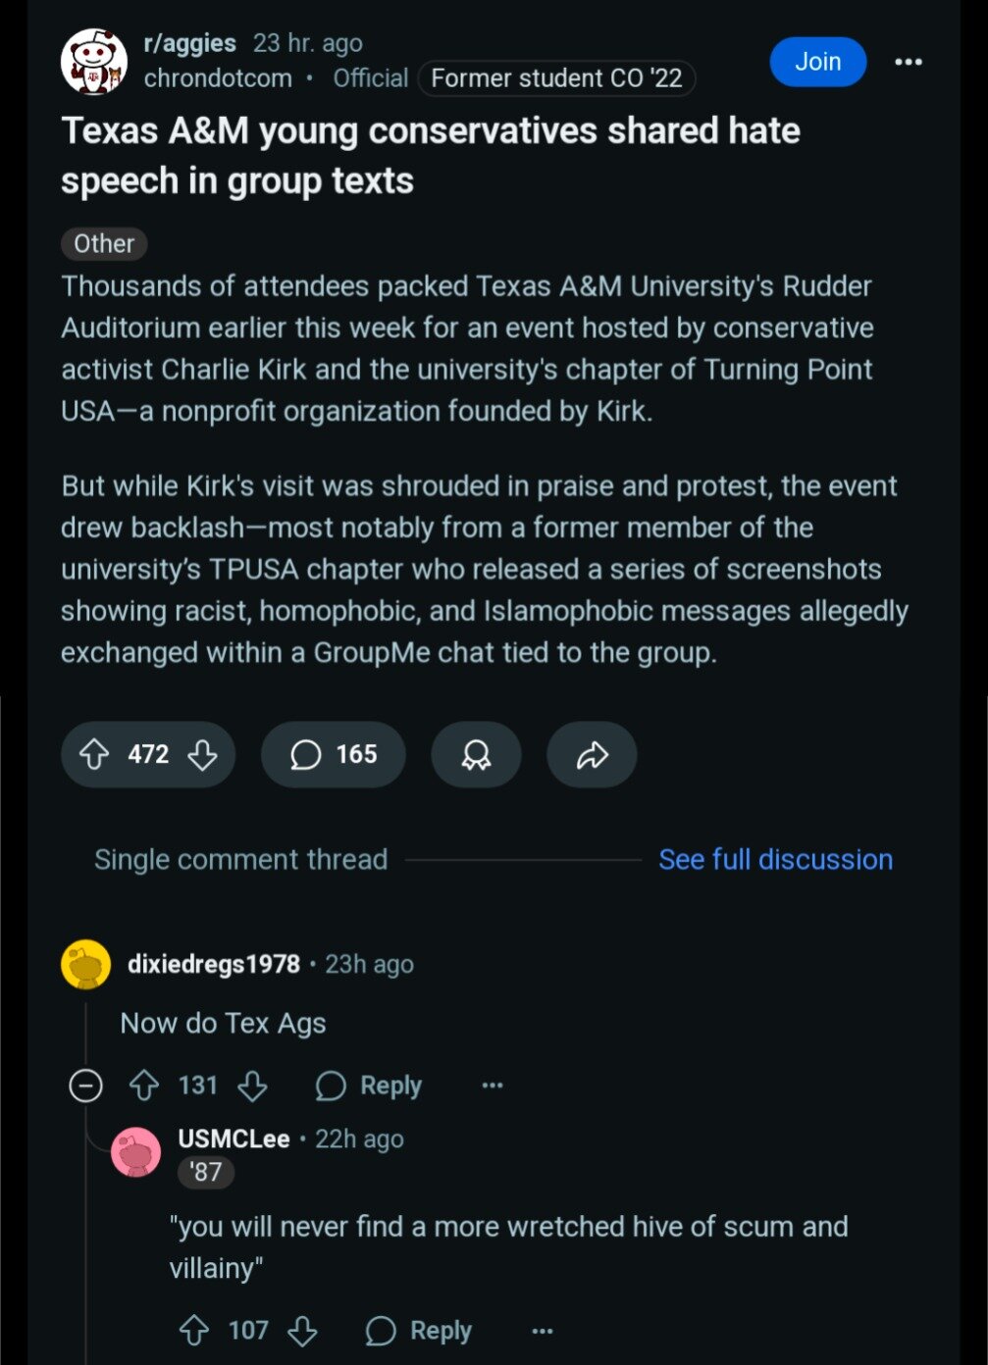Reply to dixiedregs1978's comment
The height and width of the screenshot is (1365, 988).
[x=369, y=1086]
